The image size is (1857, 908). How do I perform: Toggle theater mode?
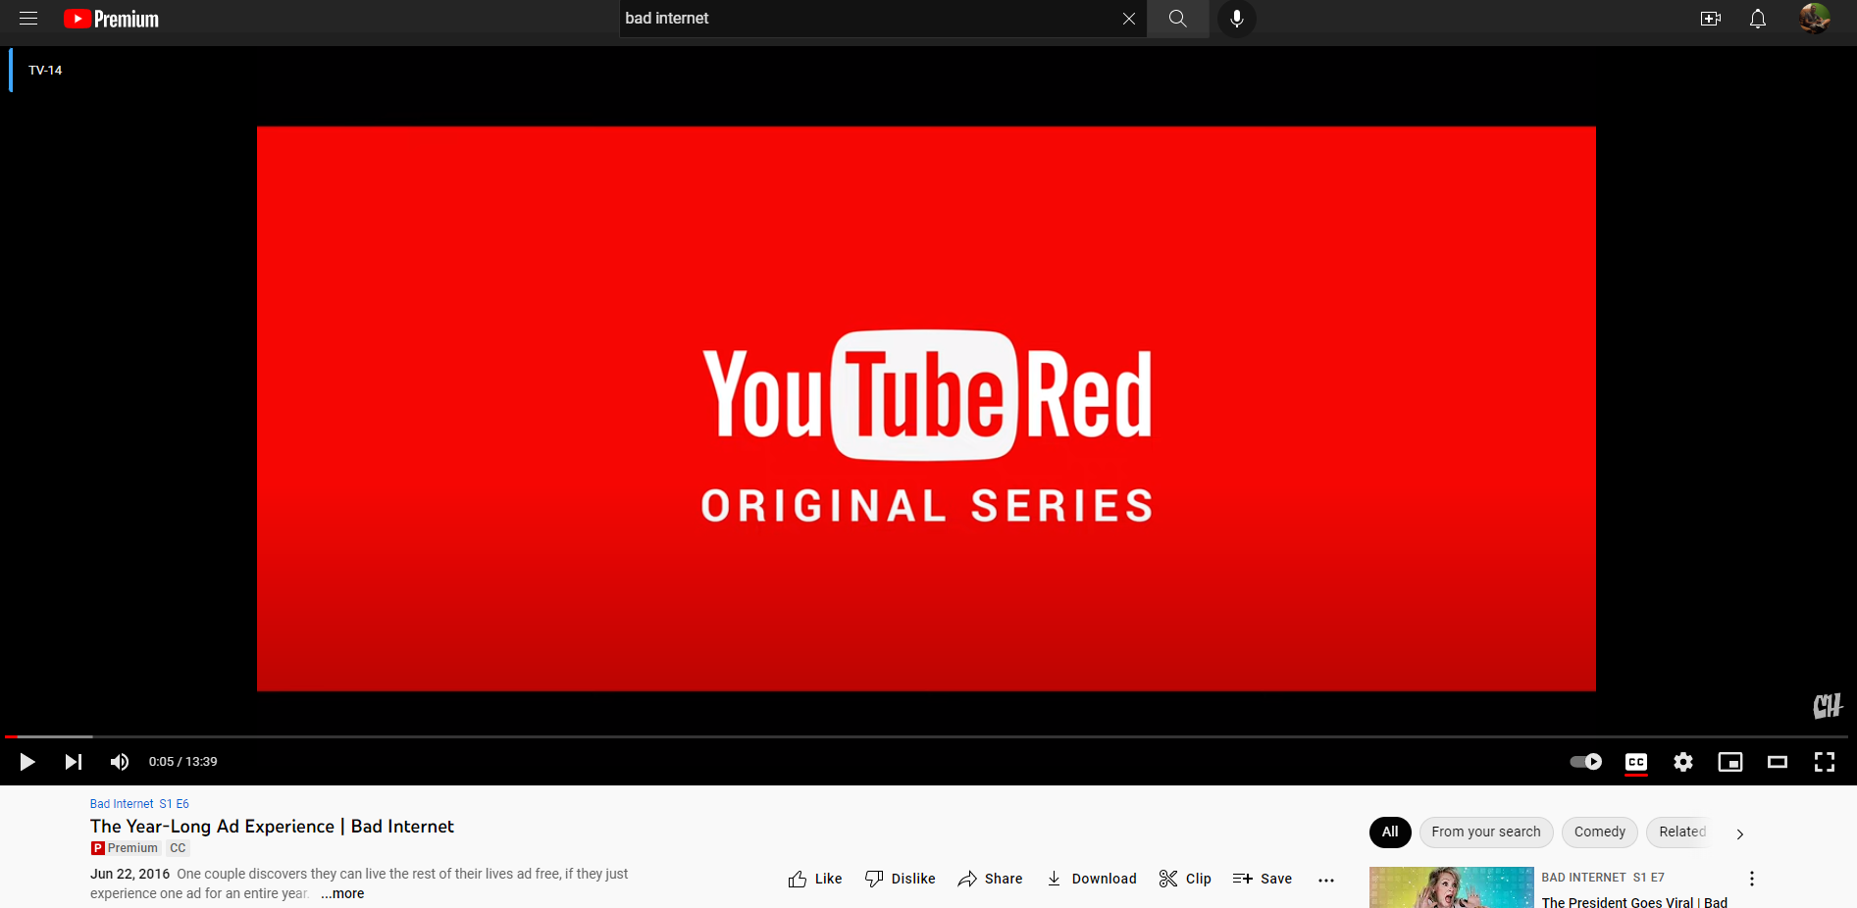(x=1778, y=762)
